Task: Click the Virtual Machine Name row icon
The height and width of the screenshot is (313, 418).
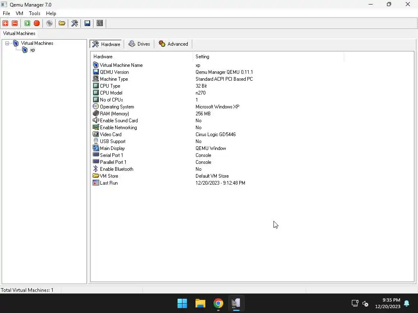Action: (96, 65)
